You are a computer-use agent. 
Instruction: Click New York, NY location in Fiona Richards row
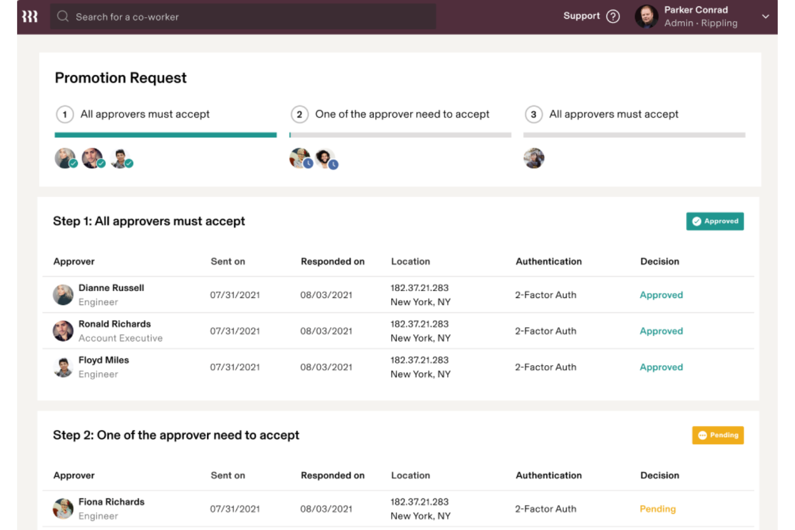(x=421, y=516)
